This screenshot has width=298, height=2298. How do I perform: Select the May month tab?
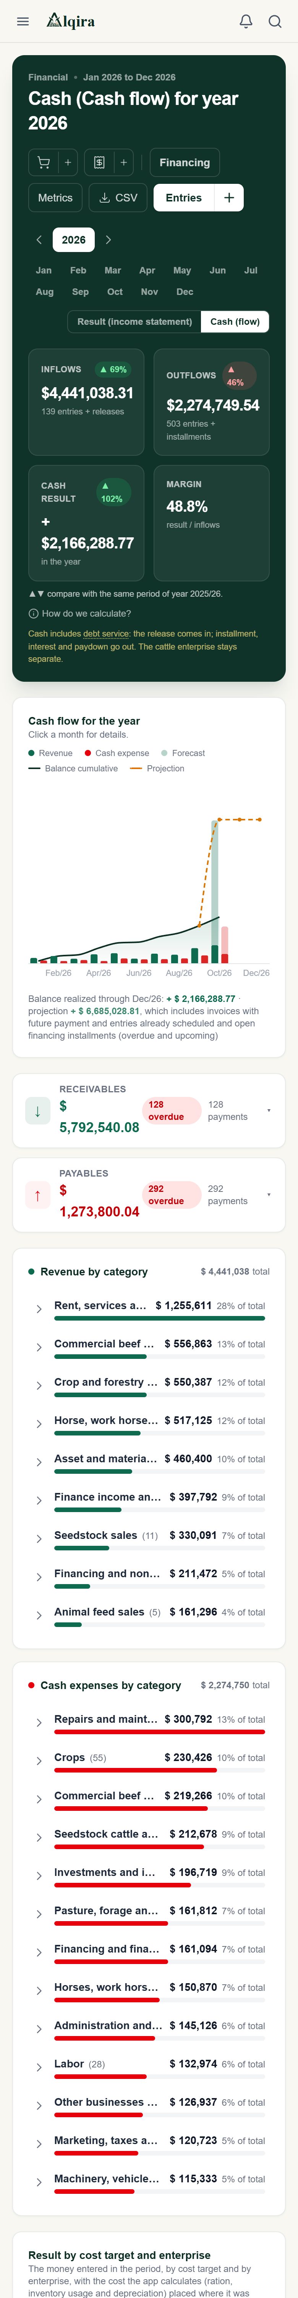181,270
